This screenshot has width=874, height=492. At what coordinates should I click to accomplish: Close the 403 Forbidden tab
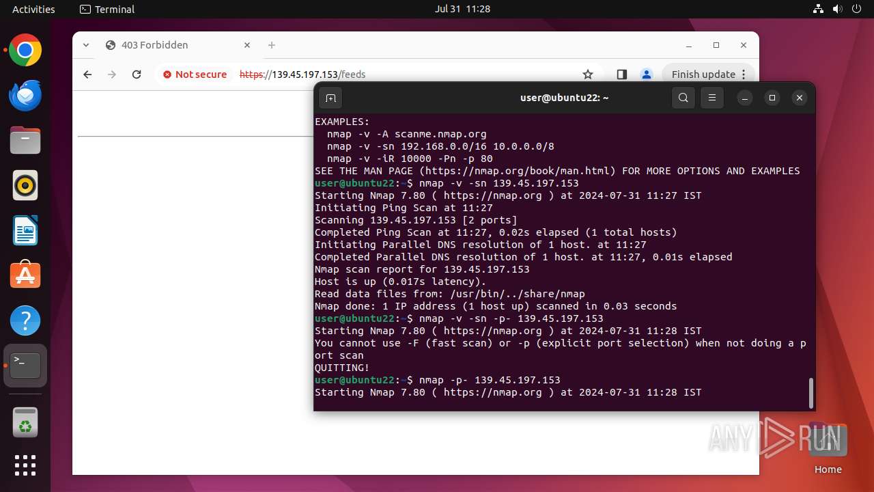click(x=247, y=45)
